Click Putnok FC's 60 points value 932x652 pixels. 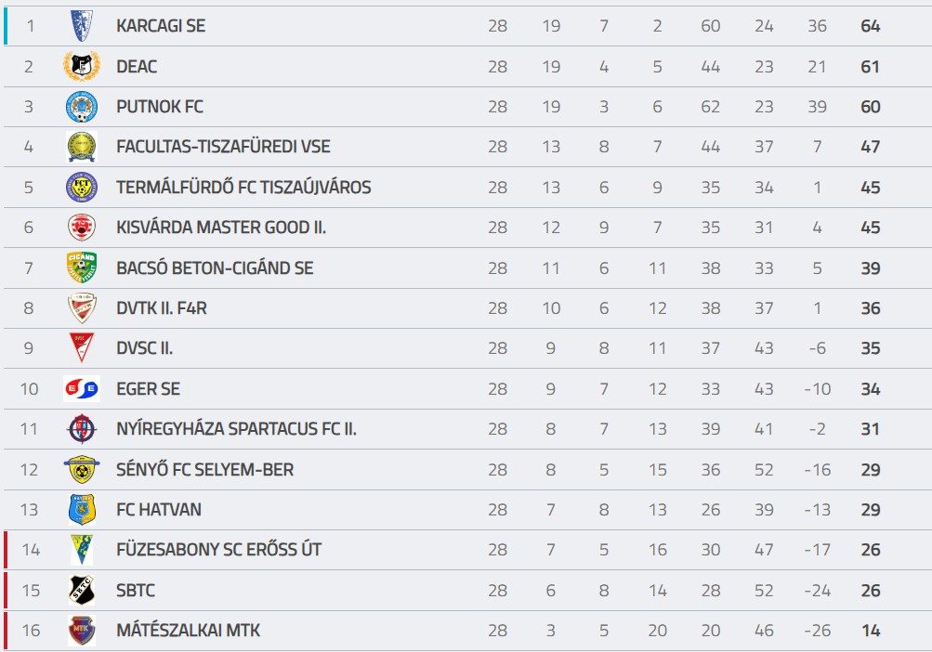pyautogui.click(x=870, y=107)
